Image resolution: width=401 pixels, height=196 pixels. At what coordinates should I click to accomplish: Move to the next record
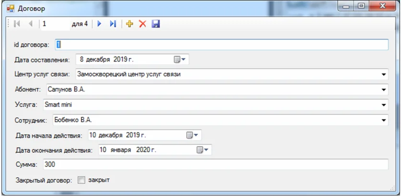point(100,24)
